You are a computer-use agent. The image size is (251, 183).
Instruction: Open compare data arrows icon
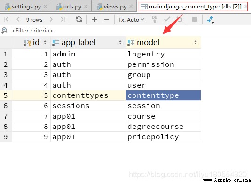tap(210, 20)
